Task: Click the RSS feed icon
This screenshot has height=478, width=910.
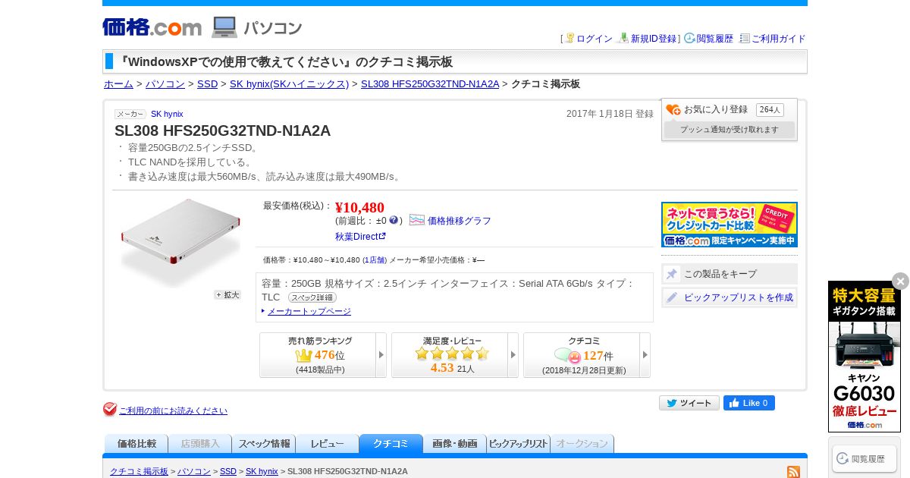Action: [793, 472]
